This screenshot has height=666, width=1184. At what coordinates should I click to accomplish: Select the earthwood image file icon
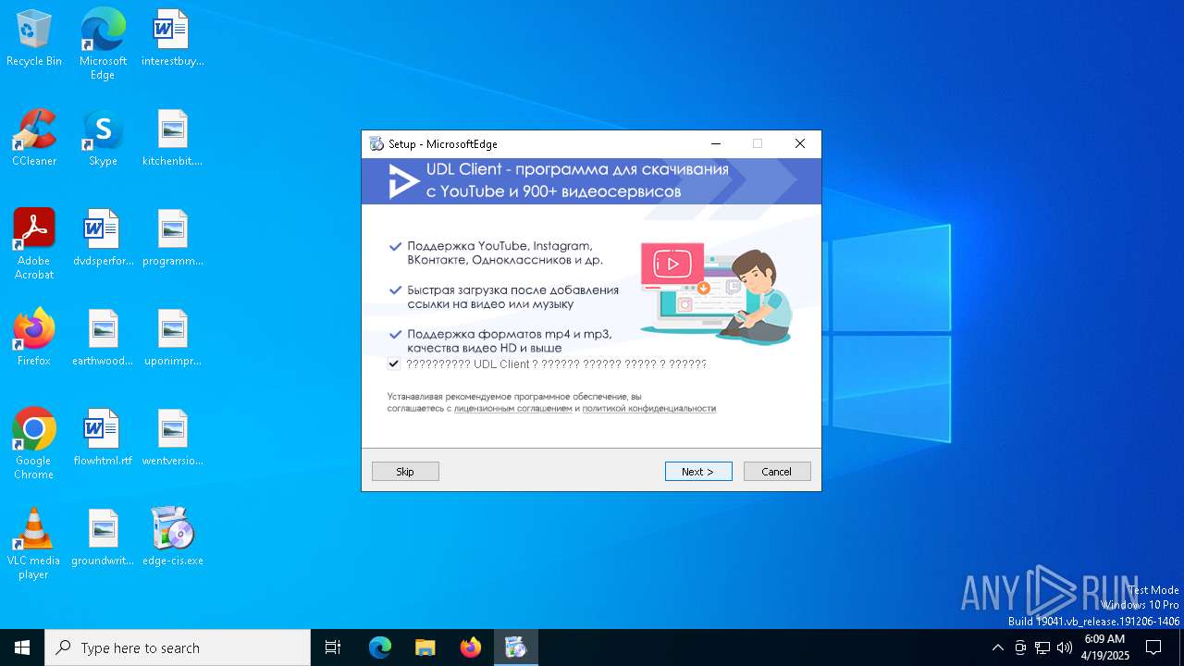[103, 339]
